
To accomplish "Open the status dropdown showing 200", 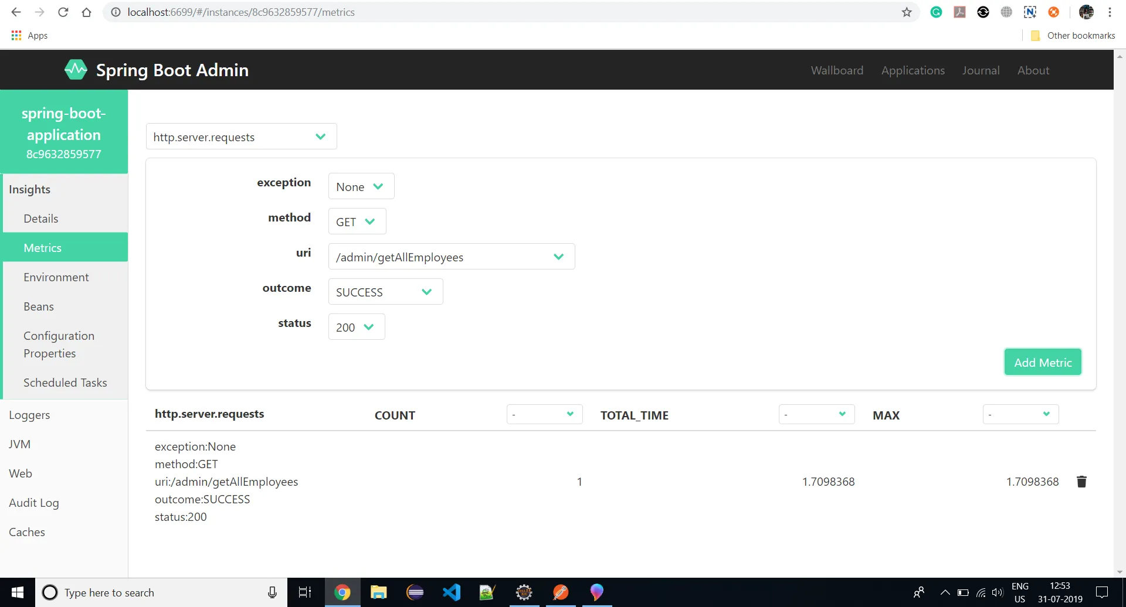I will [x=356, y=327].
